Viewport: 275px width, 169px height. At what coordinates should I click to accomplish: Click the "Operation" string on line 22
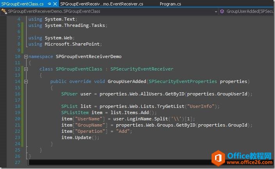pos(90,131)
